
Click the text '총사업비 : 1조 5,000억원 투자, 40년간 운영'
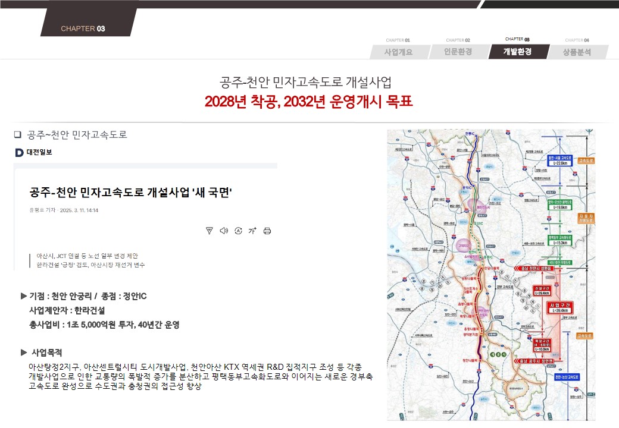tap(105, 325)
